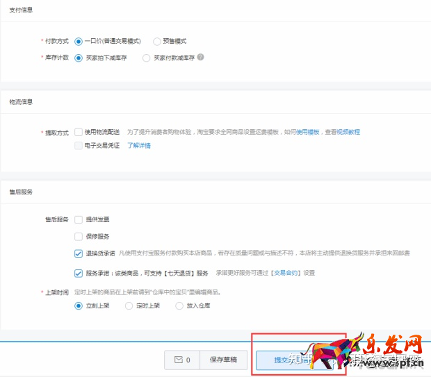The width and height of the screenshot is (431, 377).
Task: Open the 视频教程 link
Action: click(x=348, y=132)
